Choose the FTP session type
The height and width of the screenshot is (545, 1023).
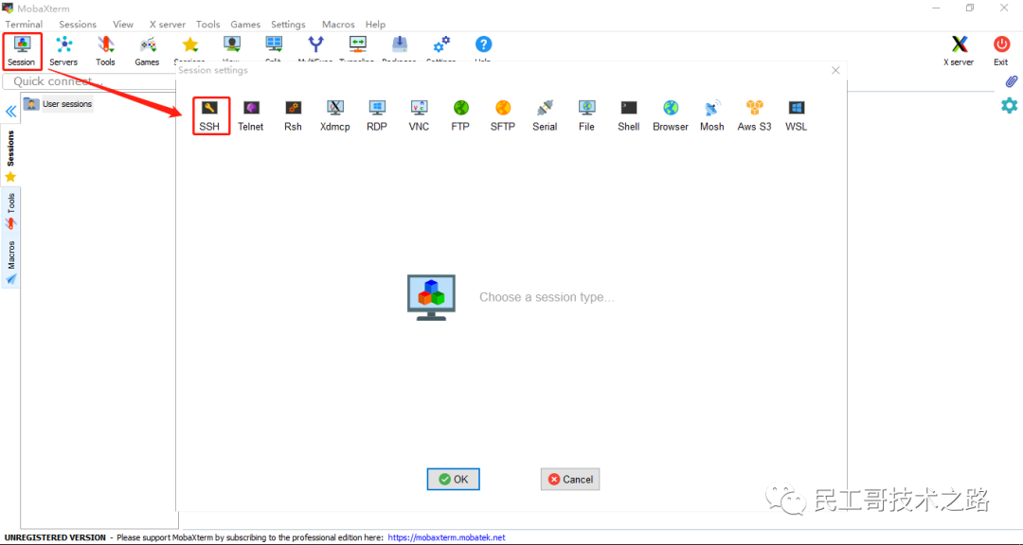click(x=460, y=115)
